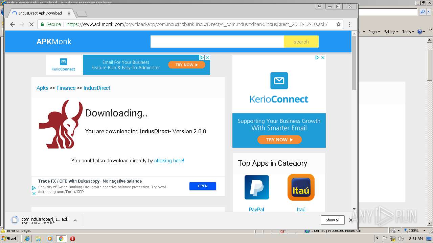Close the top KerioConnect banner ad

tap(207, 57)
